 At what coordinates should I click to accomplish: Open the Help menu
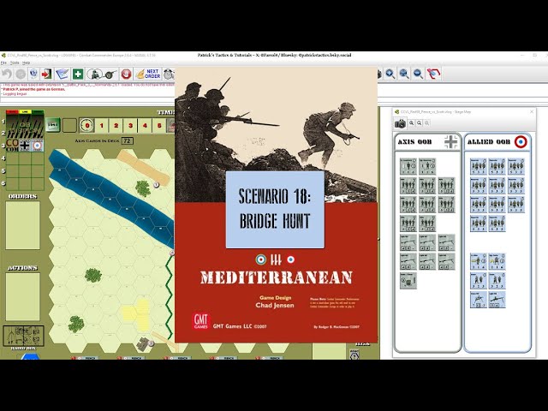coord(27,63)
